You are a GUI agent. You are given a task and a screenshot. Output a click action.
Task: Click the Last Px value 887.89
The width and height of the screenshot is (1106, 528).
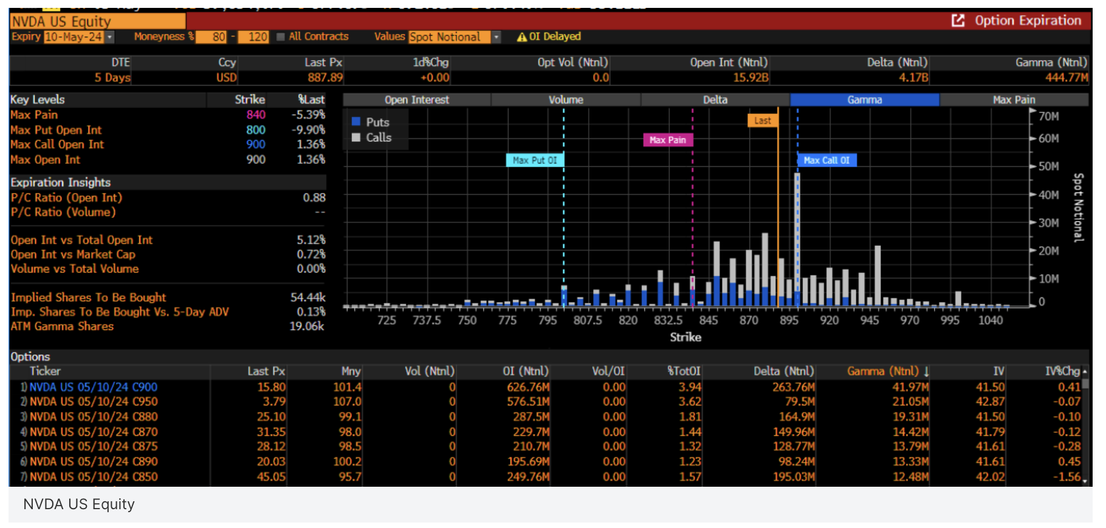(x=325, y=78)
